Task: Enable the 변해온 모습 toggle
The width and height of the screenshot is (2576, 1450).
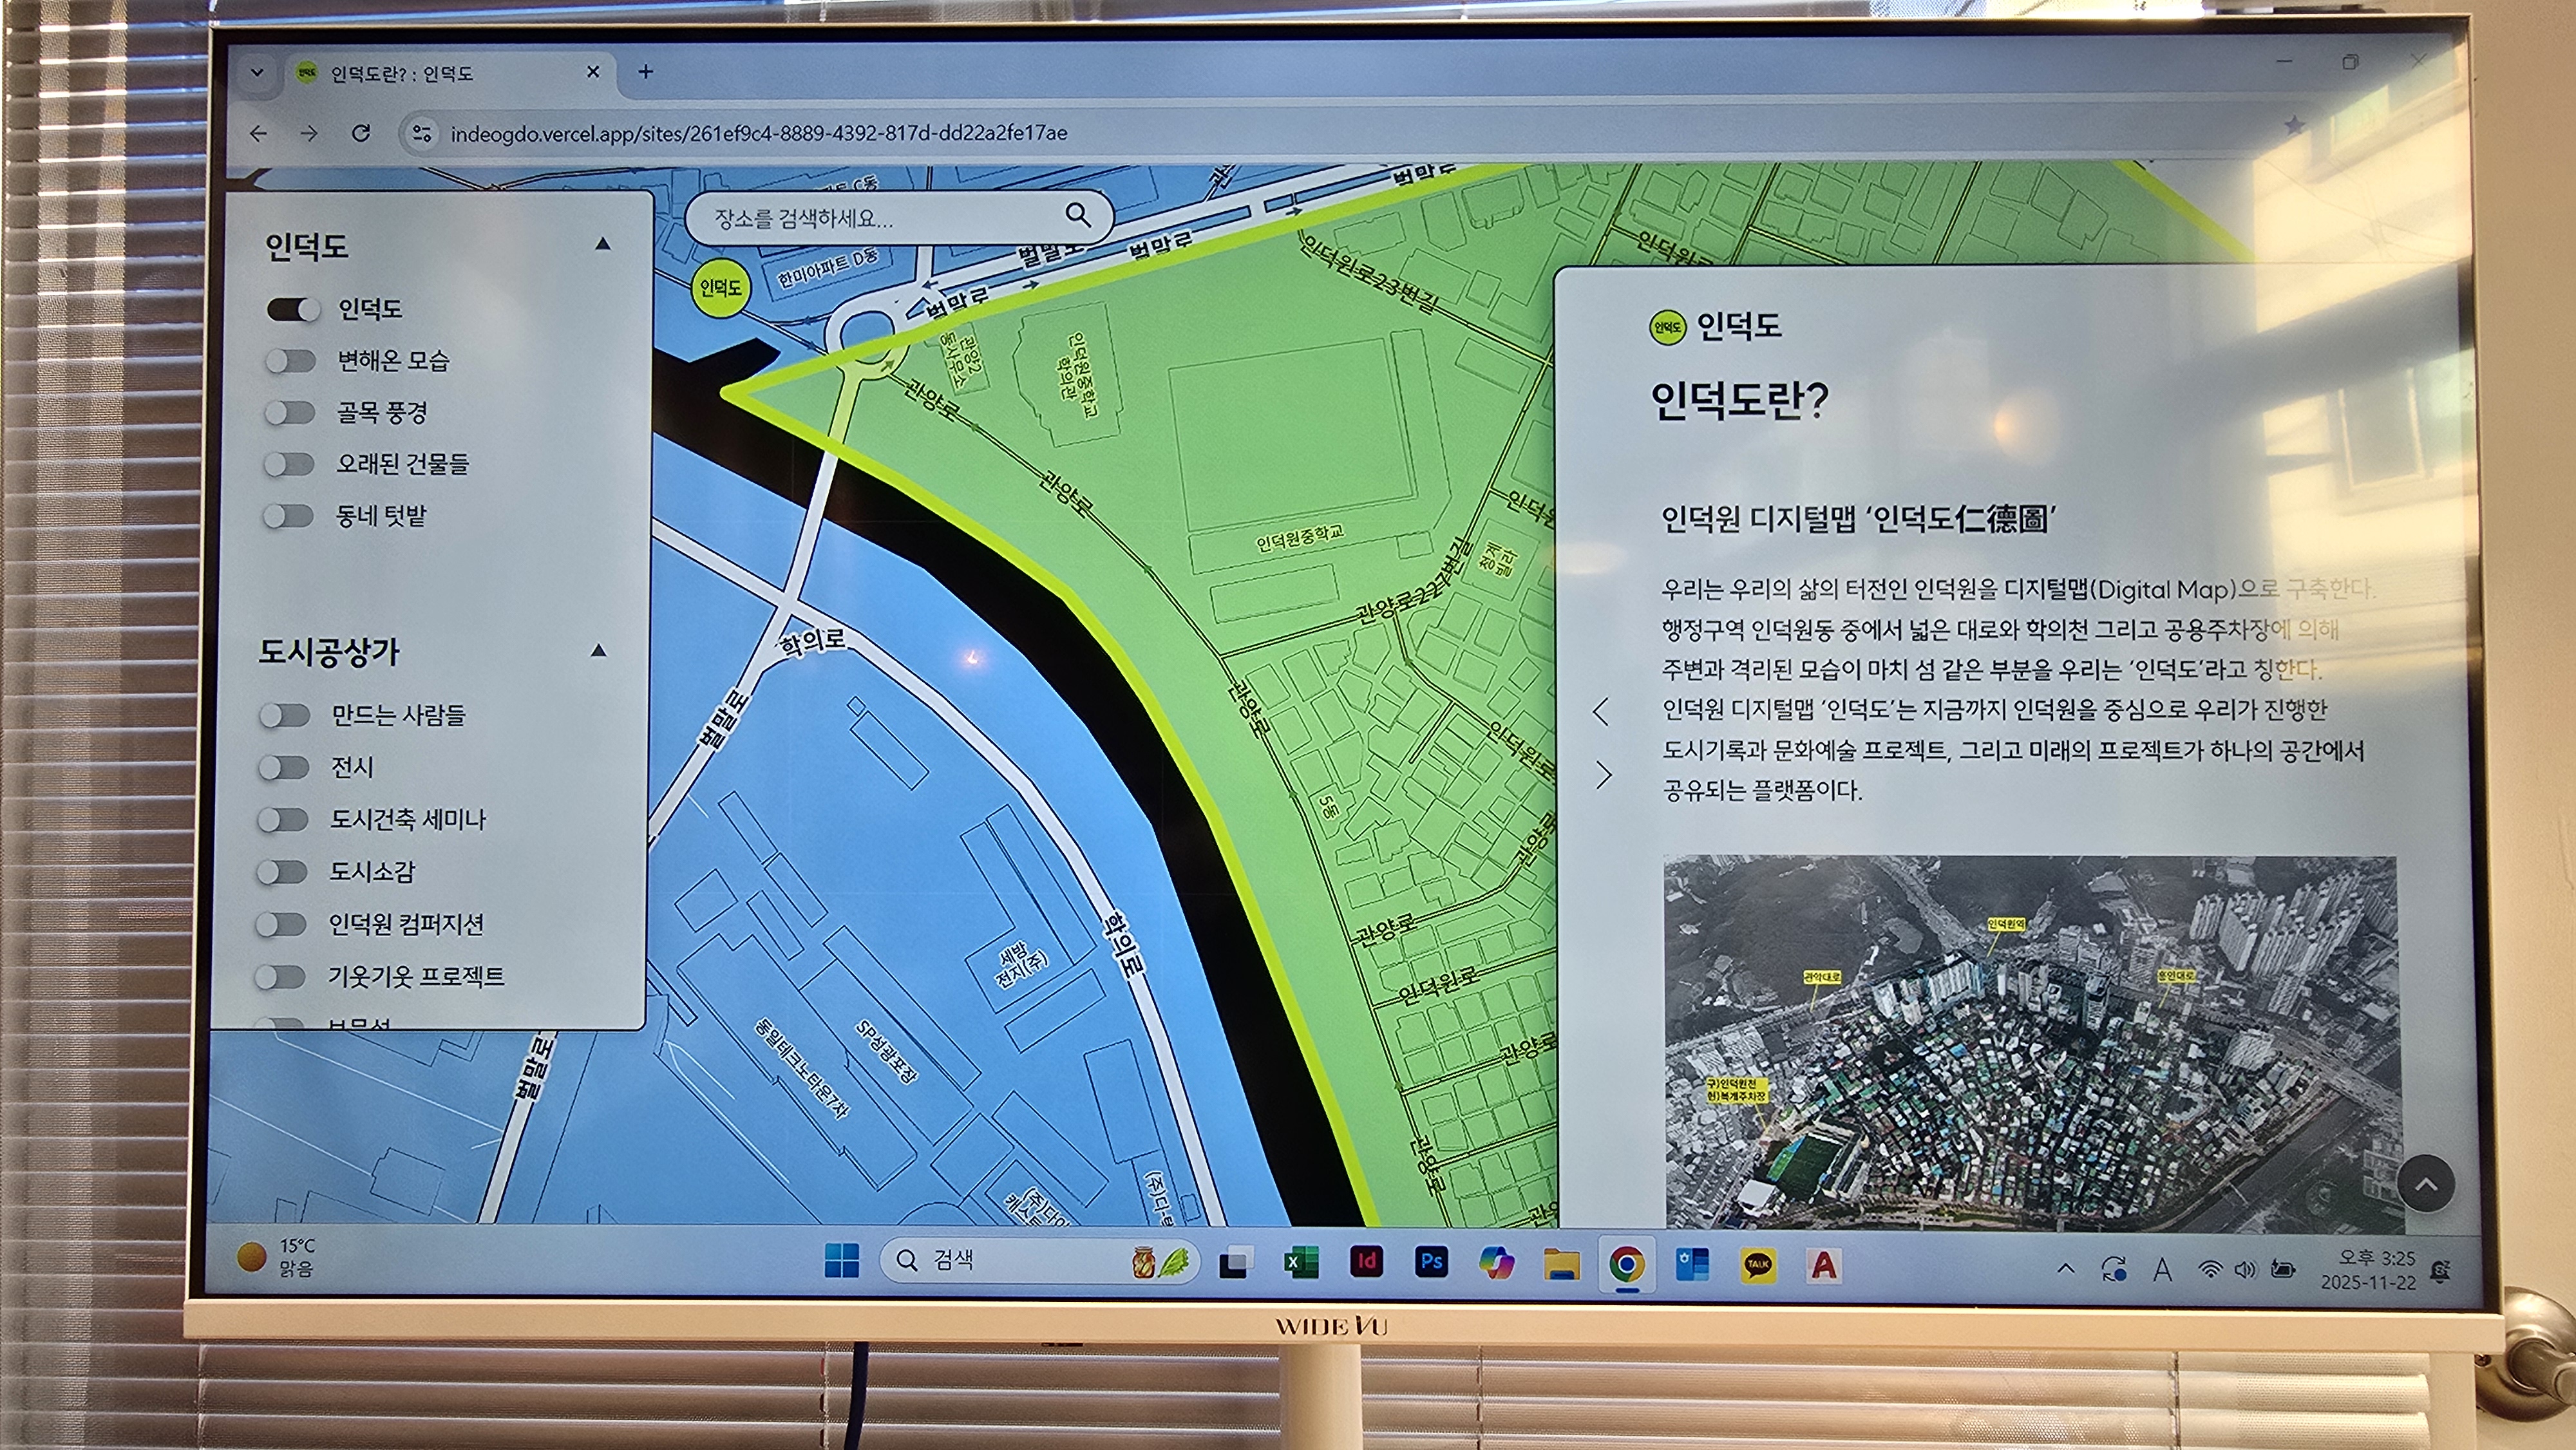Action: click(291, 360)
